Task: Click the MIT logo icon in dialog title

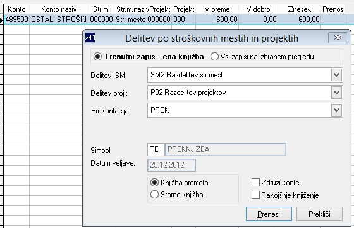Action: [x=90, y=38]
